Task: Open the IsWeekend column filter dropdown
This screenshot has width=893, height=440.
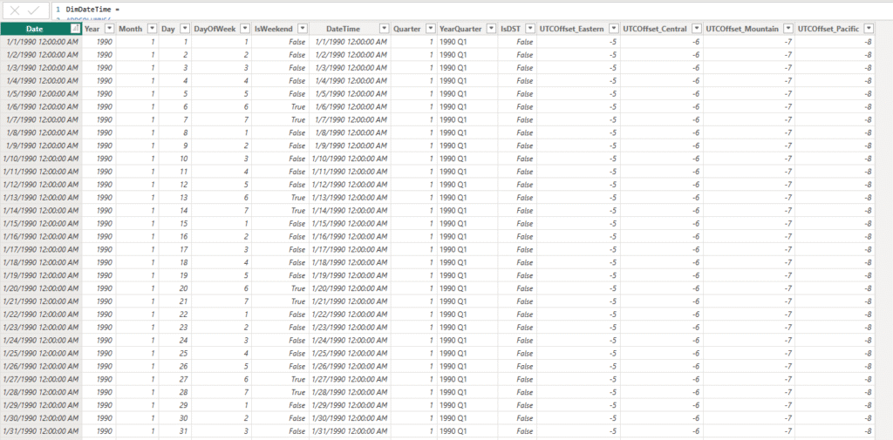Action: click(303, 29)
